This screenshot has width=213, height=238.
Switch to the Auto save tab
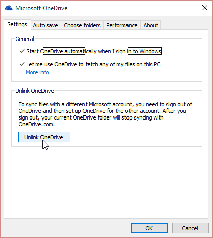(x=46, y=25)
